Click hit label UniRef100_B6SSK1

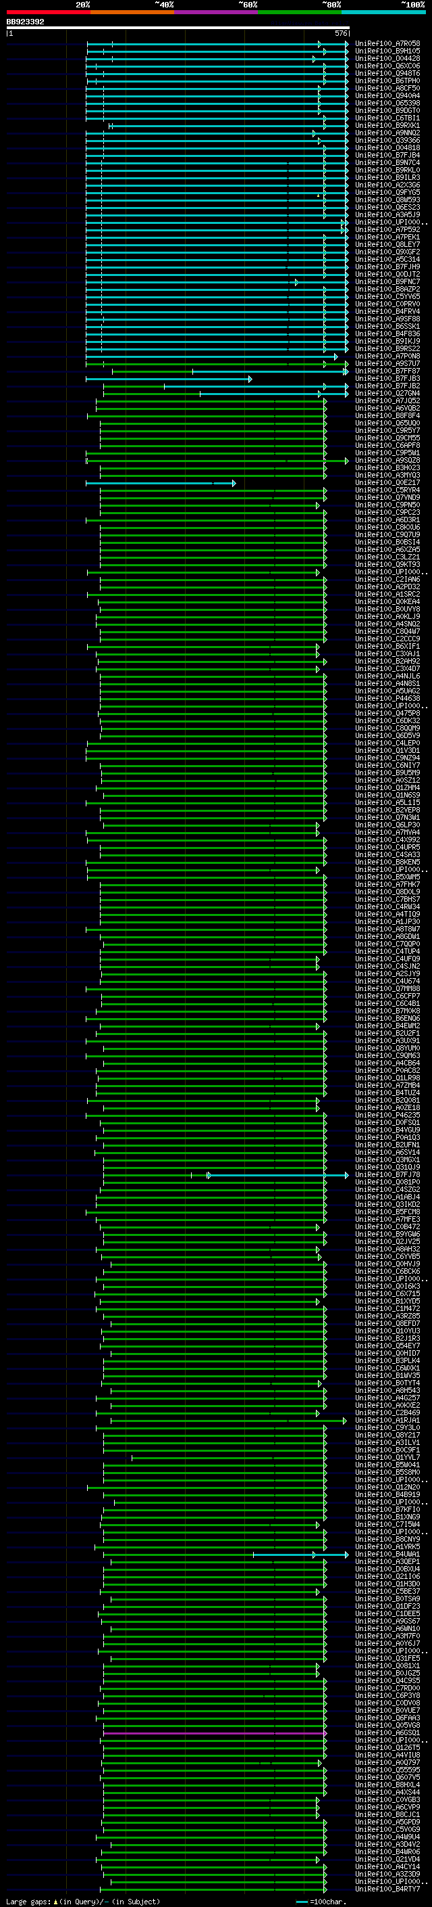387,327
